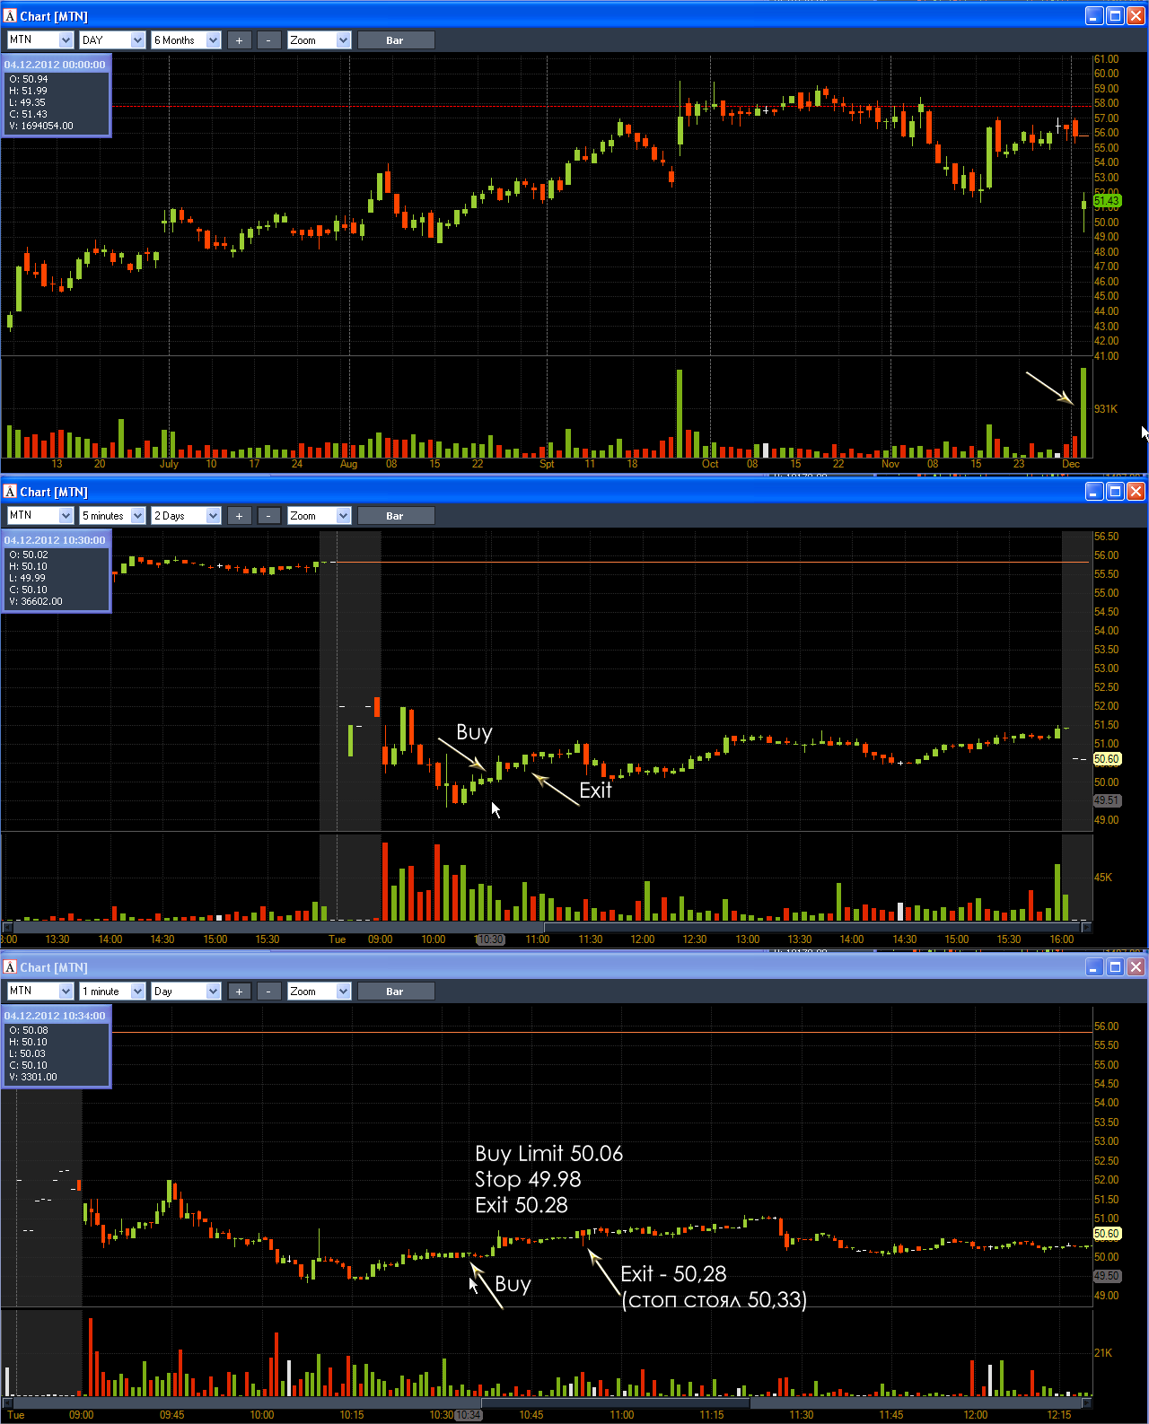Click the minus zoom-out button in the daily chart
Viewport: 1149px width, 1424px height.
pos(268,39)
